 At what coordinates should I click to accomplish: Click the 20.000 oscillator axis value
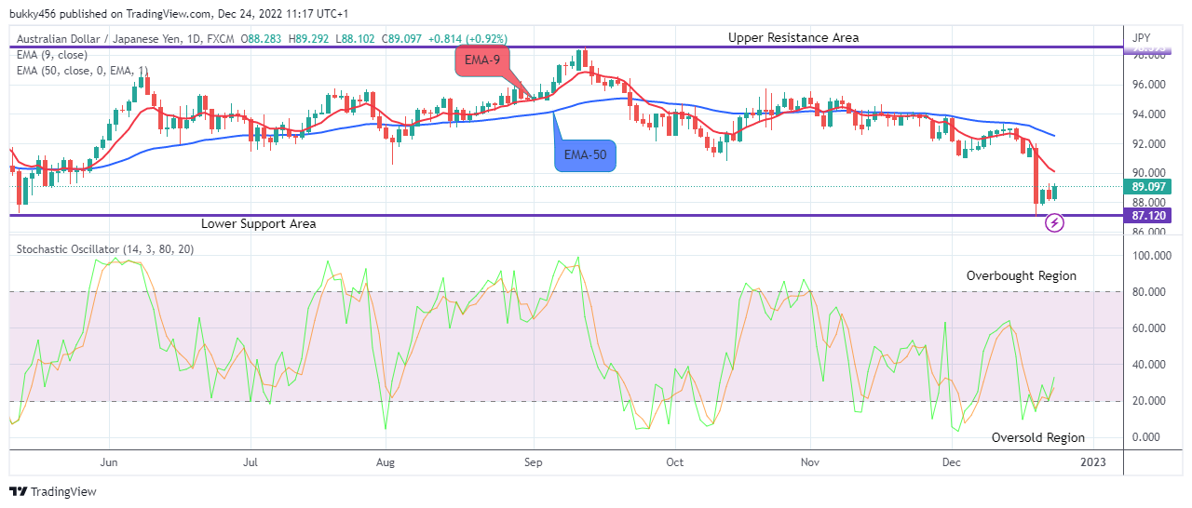click(1149, 401)
